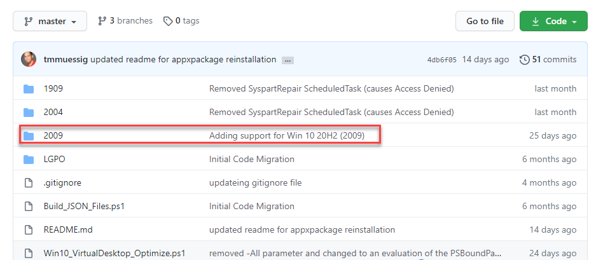
Task: Click the README.md file icon
Action: pyautogui.click(x=29, y=229)
